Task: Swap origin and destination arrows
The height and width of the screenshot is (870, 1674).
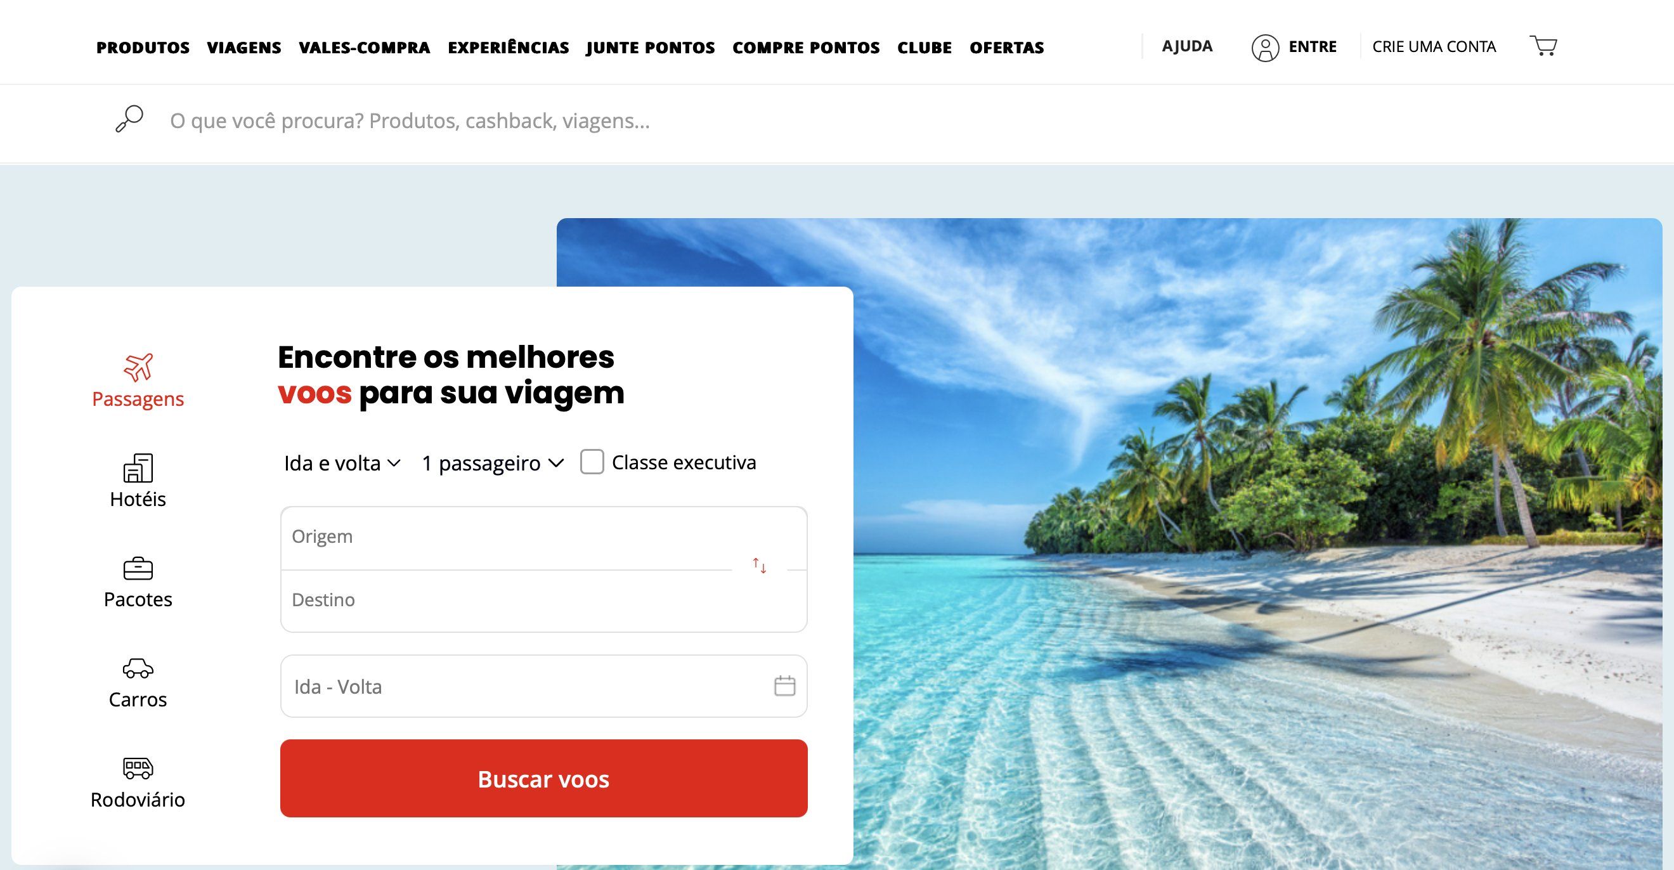Action: 759,566
